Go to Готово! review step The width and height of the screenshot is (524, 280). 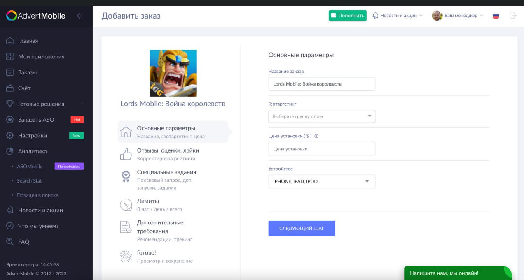coord(173,256)
